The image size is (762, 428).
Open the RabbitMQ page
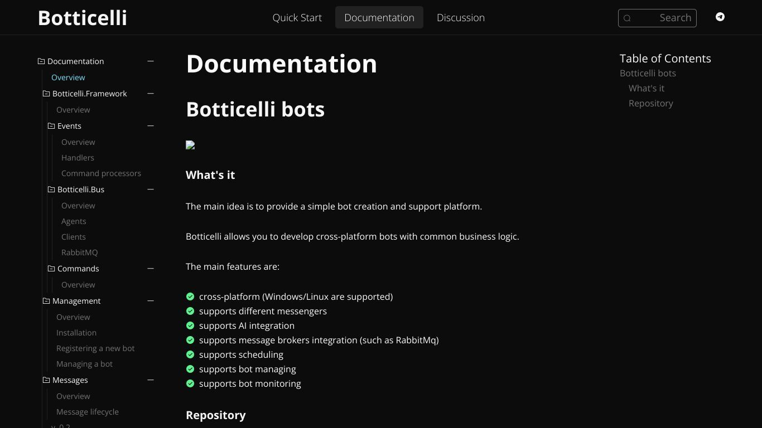point(79,252)
